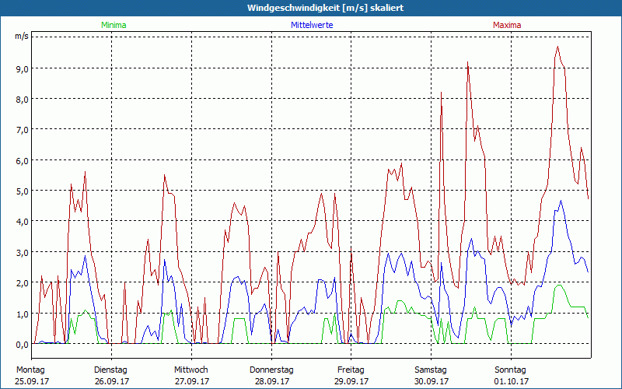Click the 'Donnerstag' day label
Image resolution: width=622 pixels, height=389 pixels.
[271, 370]
